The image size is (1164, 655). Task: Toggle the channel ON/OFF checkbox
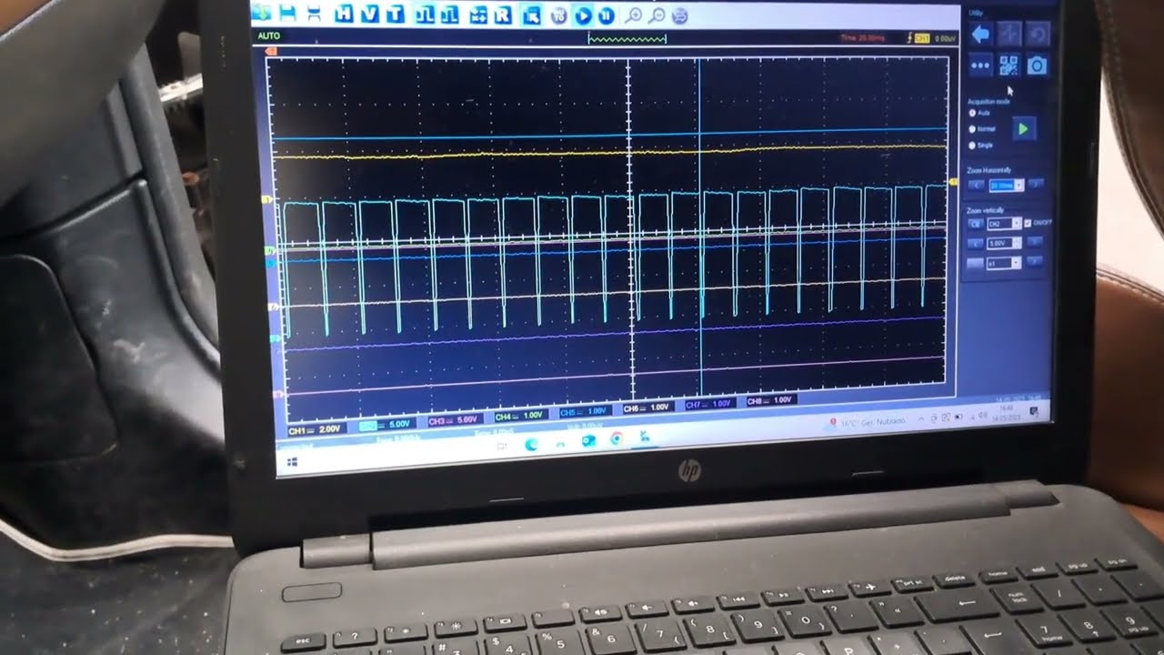pos(1028,223)
